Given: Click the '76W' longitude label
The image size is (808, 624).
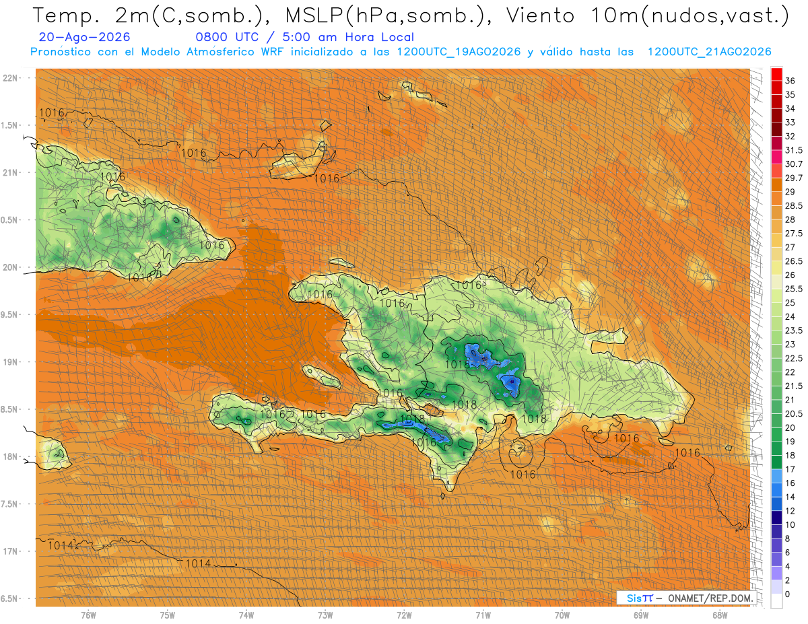Looking at the screenshot, I should (x=88, y=615).
